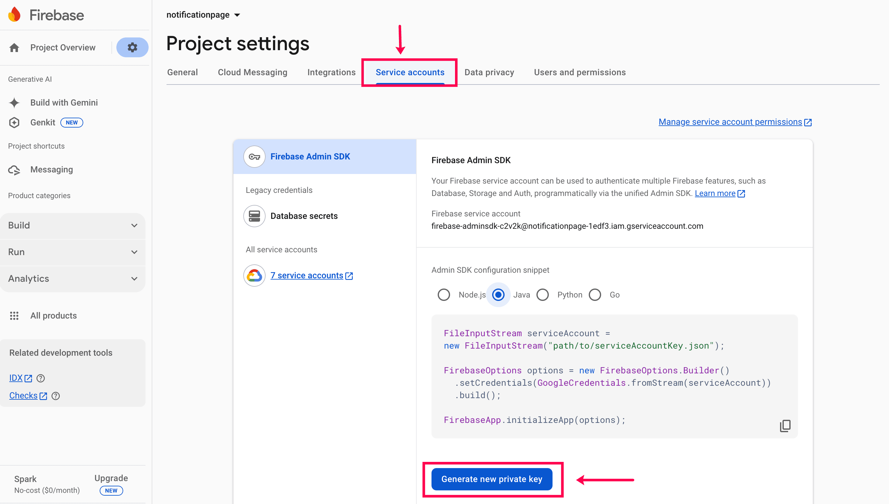Open the Users and permissions tab
This screenshot has width=889, height=504.
tap(580, 72)
